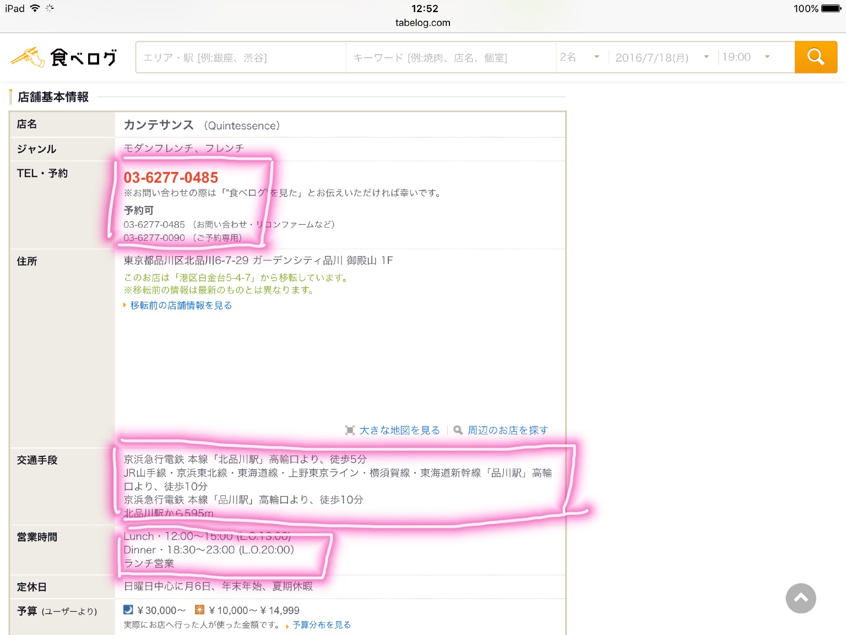Click the dinner budget moon icon

click(x=128, y=610)
